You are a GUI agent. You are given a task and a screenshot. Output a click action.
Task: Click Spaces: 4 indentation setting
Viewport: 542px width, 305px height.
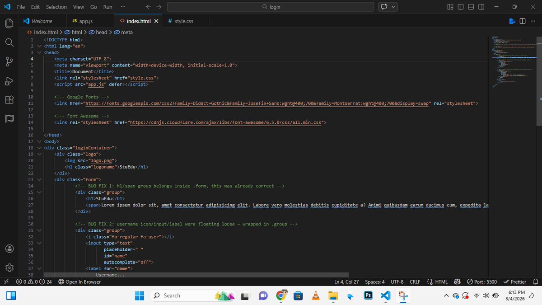pyautogui.click(x=374, y=282)
